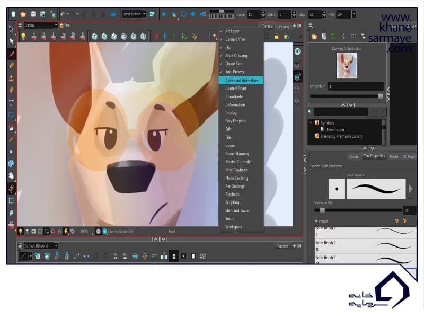424x318 pixels.
Task: Select the Pencil tool in left toolbar
Action: point(11,65)
